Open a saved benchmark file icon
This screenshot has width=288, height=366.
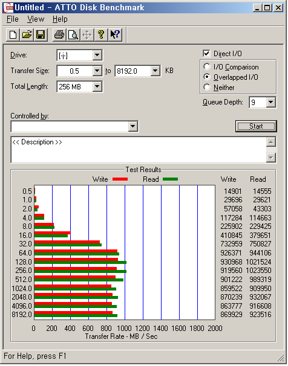[27, 35]
